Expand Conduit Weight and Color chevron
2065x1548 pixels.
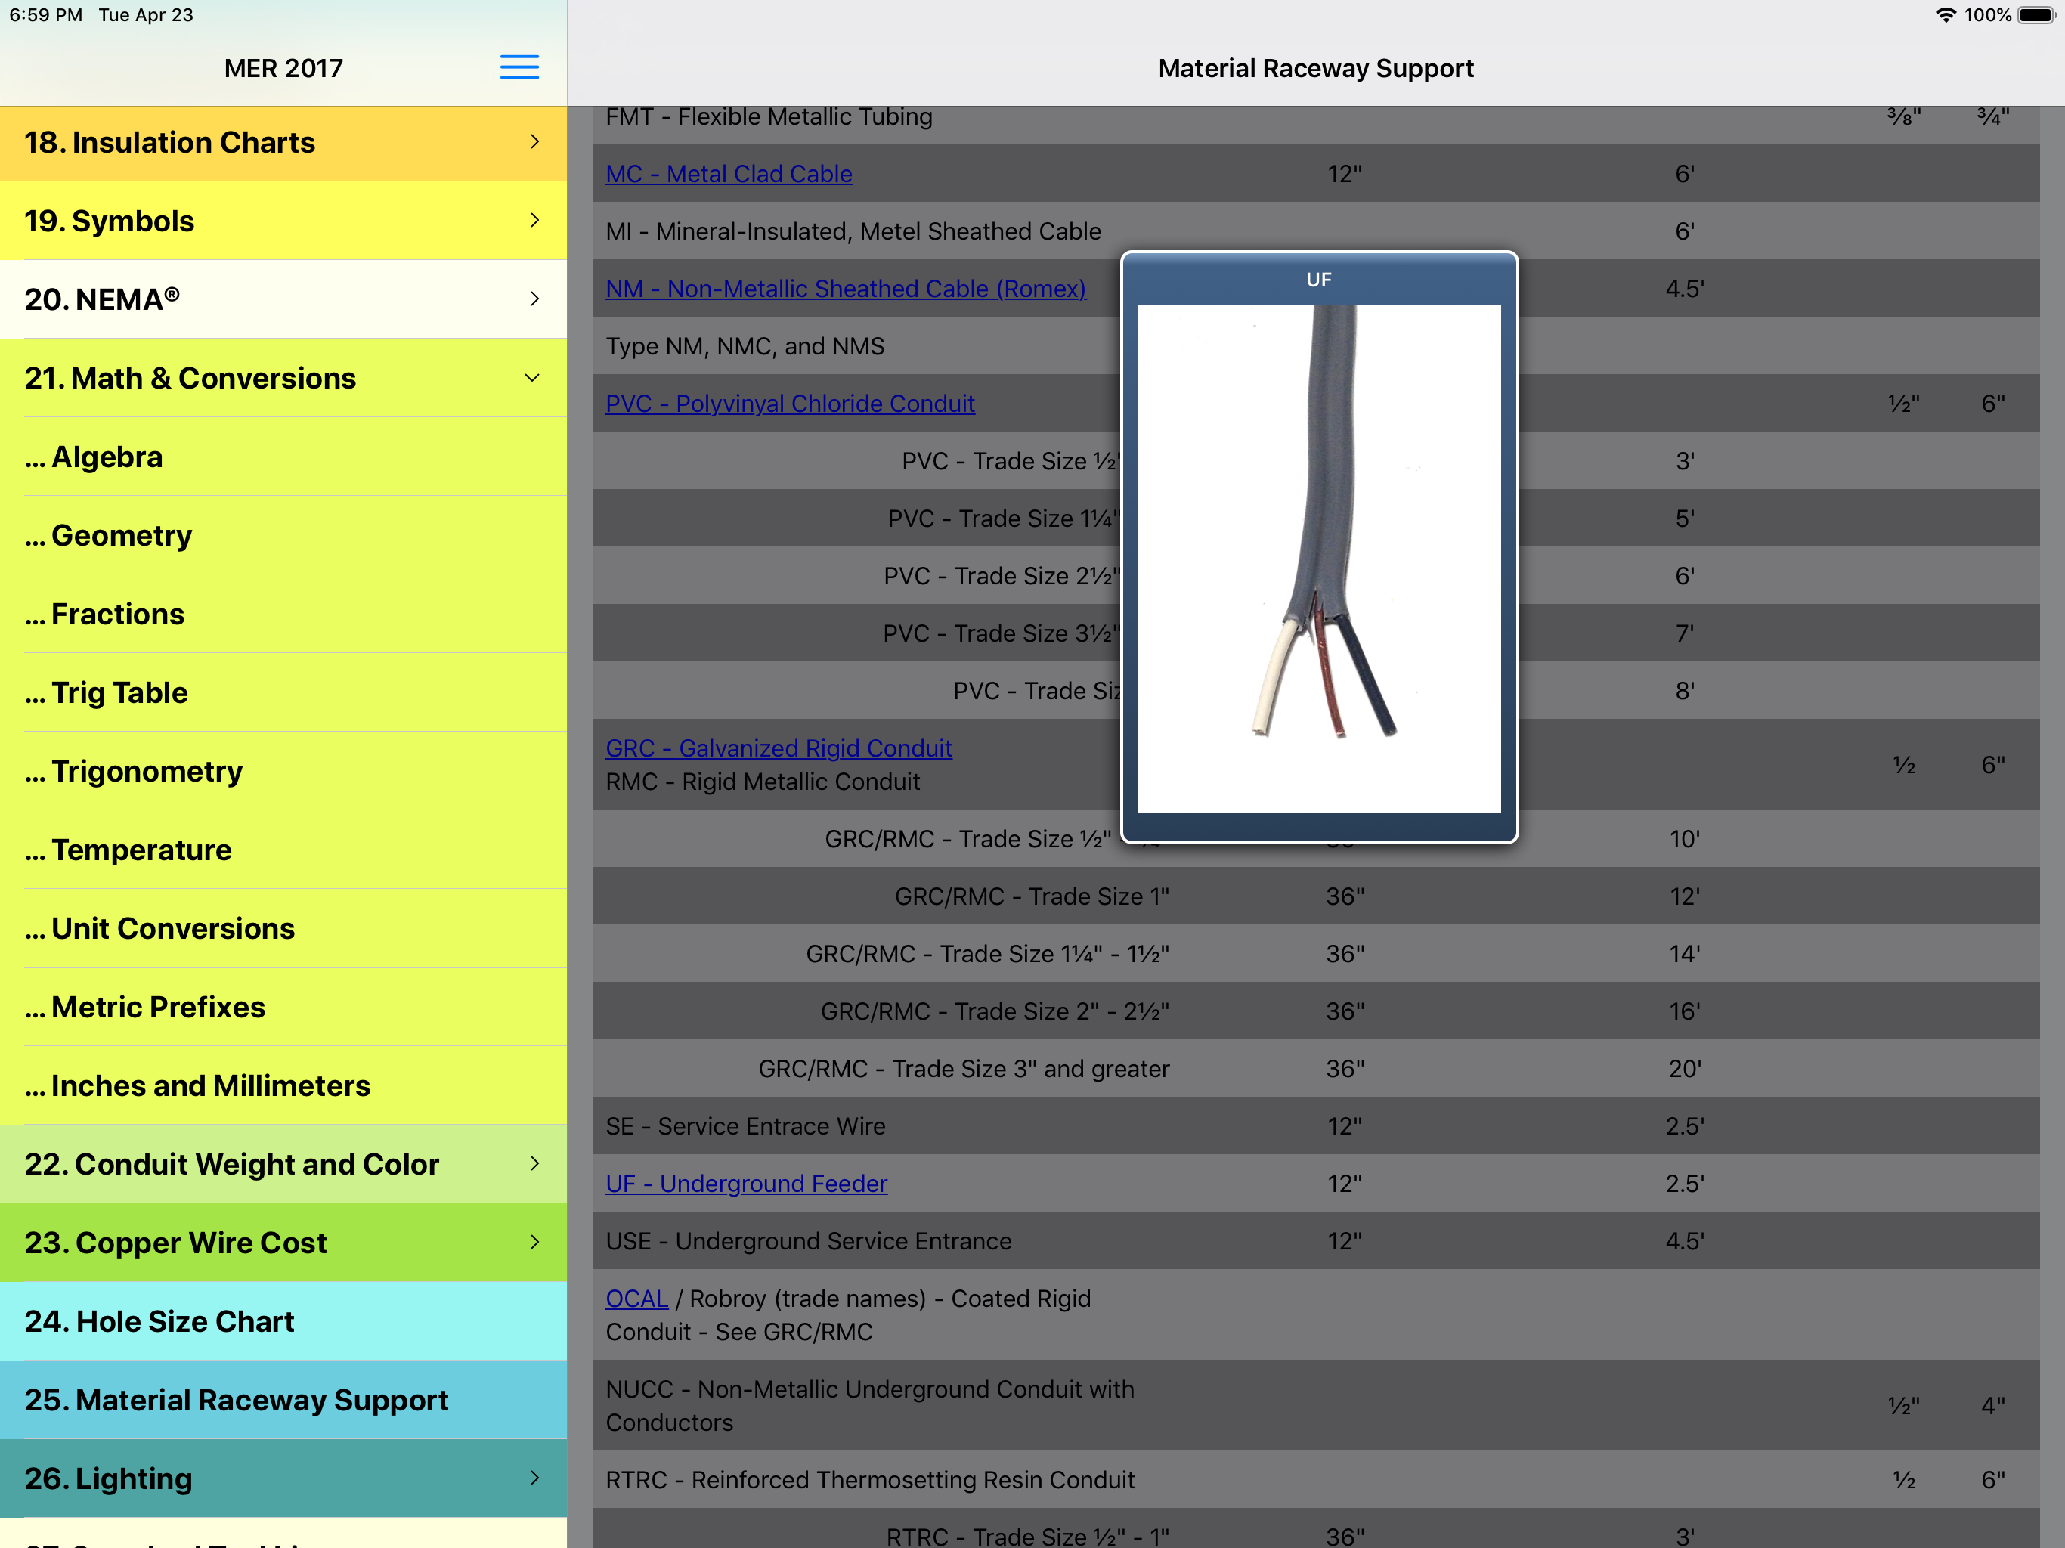(534, 1163)
